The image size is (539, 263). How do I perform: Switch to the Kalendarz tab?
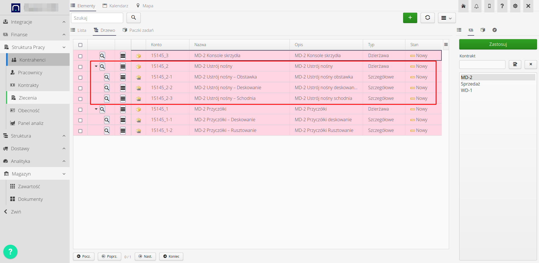pos(116,6)
